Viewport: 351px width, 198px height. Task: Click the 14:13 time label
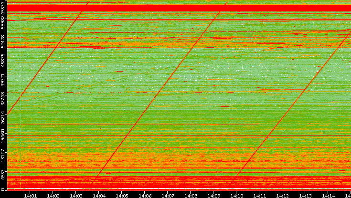click(305, 196)
